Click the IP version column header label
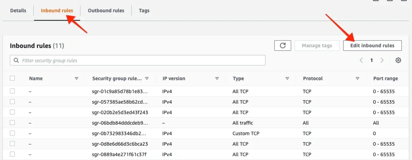The width and height of the screenshot is (412, 160). pyautogui.click(x=174, y=78)
